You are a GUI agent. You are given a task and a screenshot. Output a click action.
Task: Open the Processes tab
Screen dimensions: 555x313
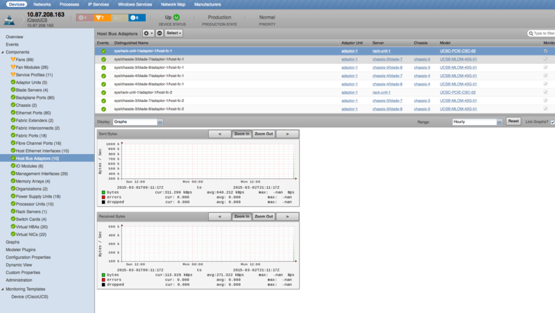[69, 4]
